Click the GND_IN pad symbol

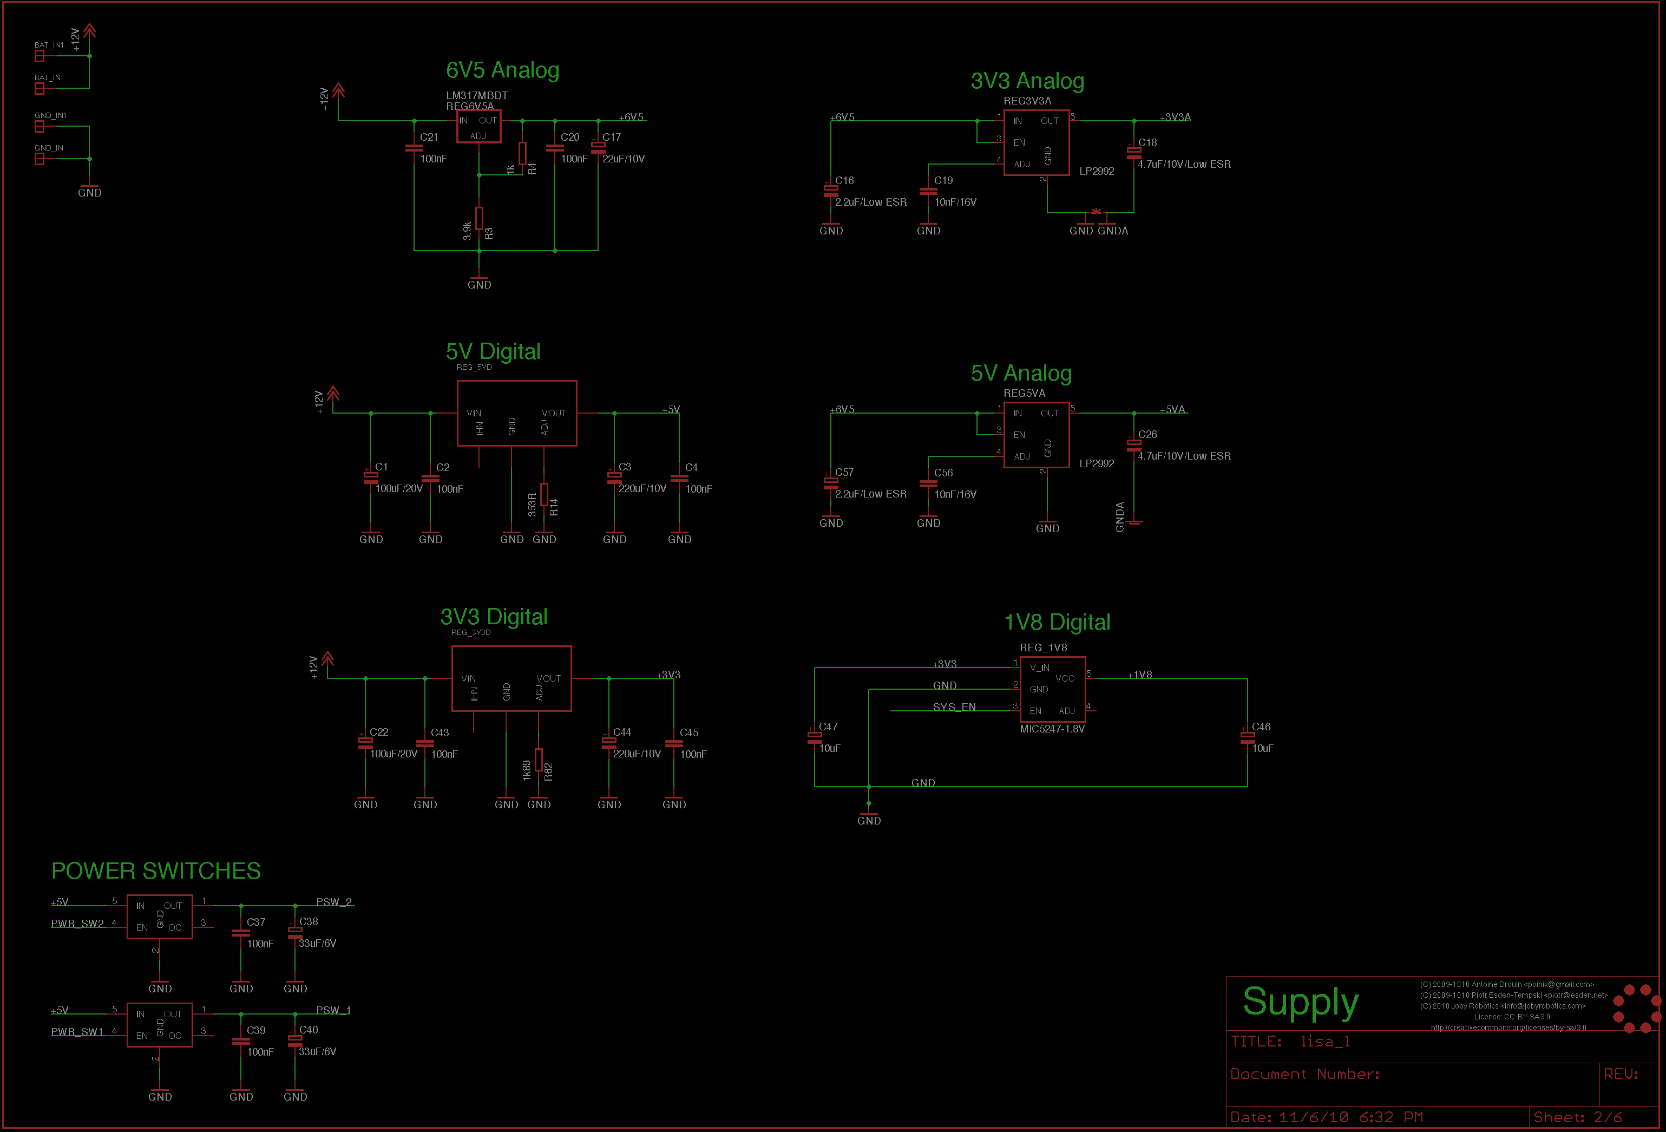tap(40, 159)
